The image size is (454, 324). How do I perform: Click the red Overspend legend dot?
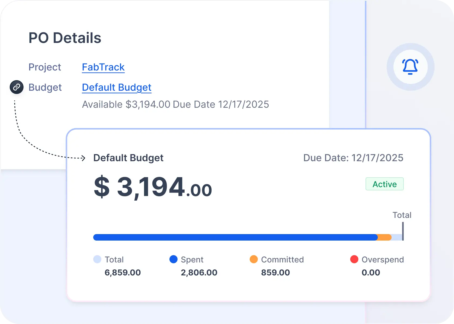[354, 259]
